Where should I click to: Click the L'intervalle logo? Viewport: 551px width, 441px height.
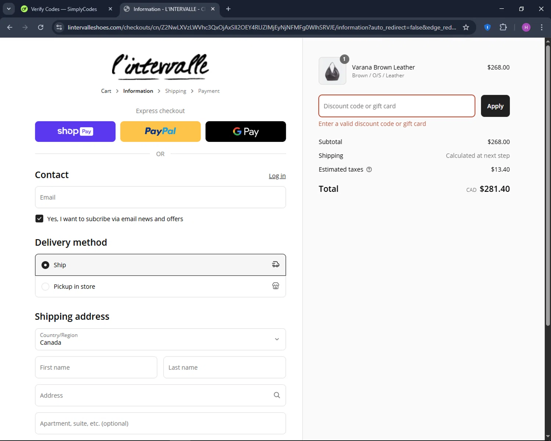tap(161, 67)
